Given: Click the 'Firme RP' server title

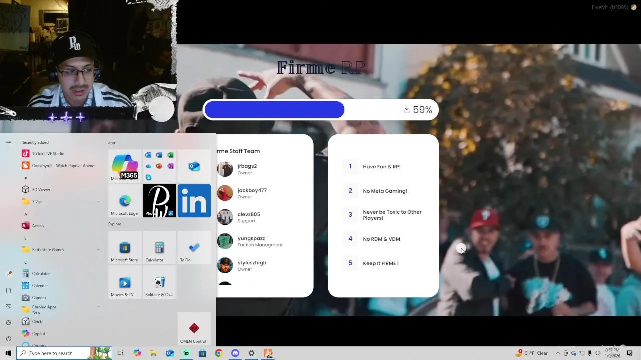Looking at the screenshot, I should coord(320,67).
